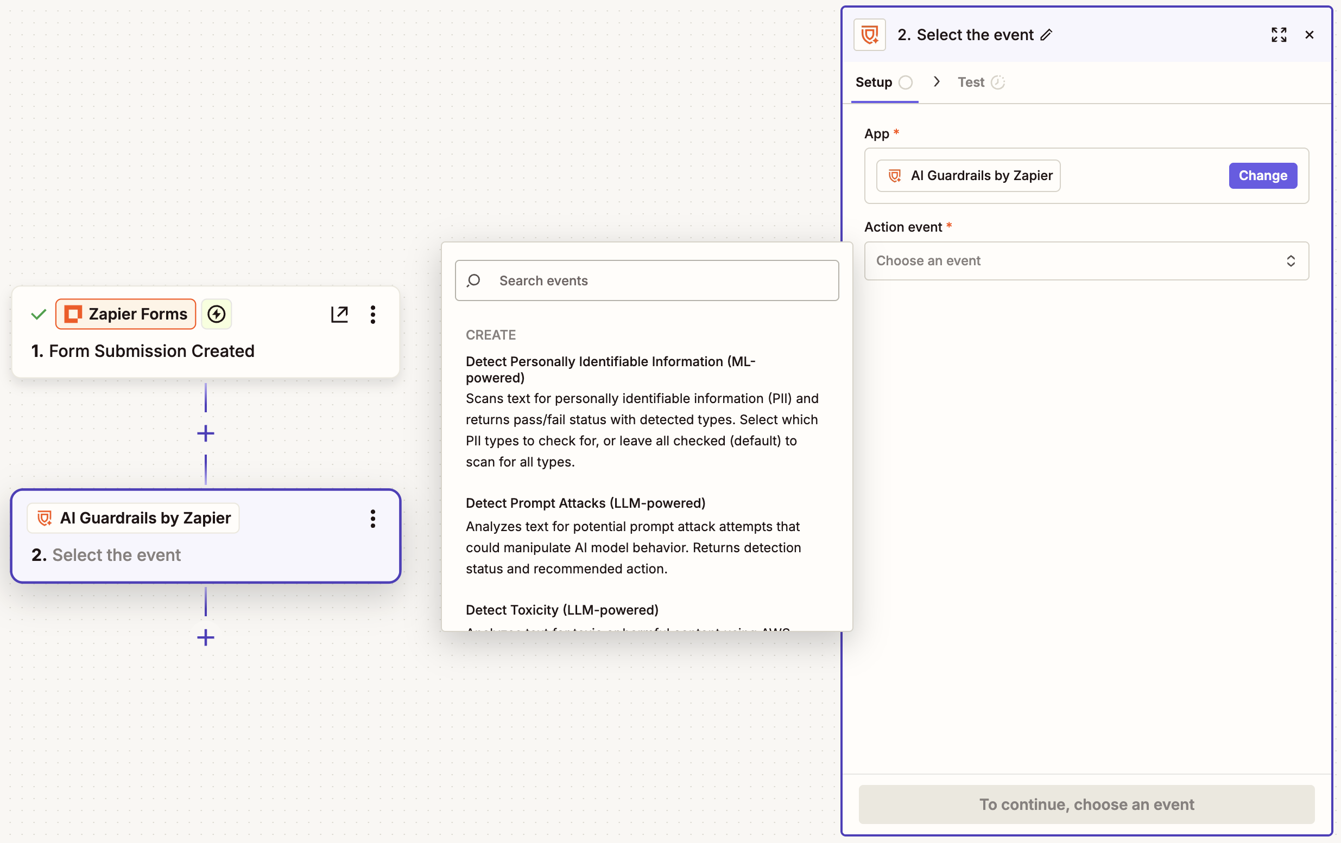Click the plus below the AI Guardrails step

click(206, 638)
